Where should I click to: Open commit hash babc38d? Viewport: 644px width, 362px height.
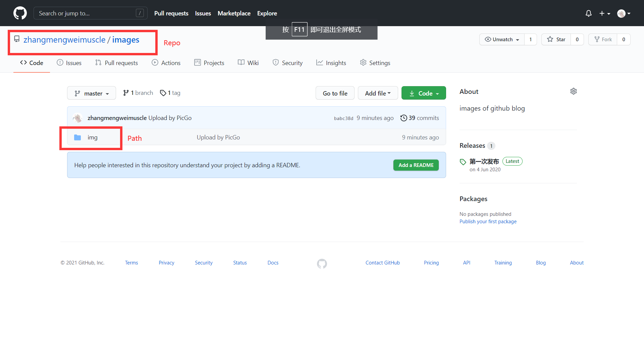pyautogui.click(x=343, y=118)
